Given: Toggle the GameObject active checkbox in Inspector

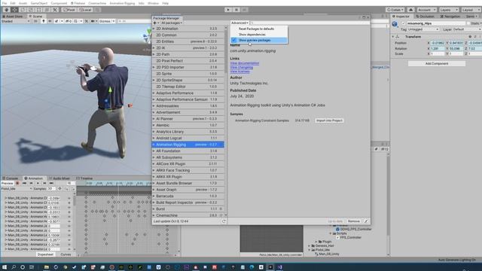Looking at the screenshot, I should [404, 23].
